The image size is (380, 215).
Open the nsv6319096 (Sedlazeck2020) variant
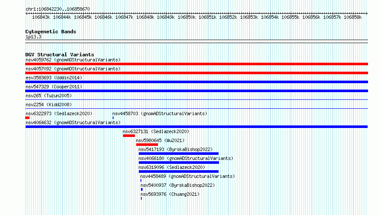coord(172,167)
